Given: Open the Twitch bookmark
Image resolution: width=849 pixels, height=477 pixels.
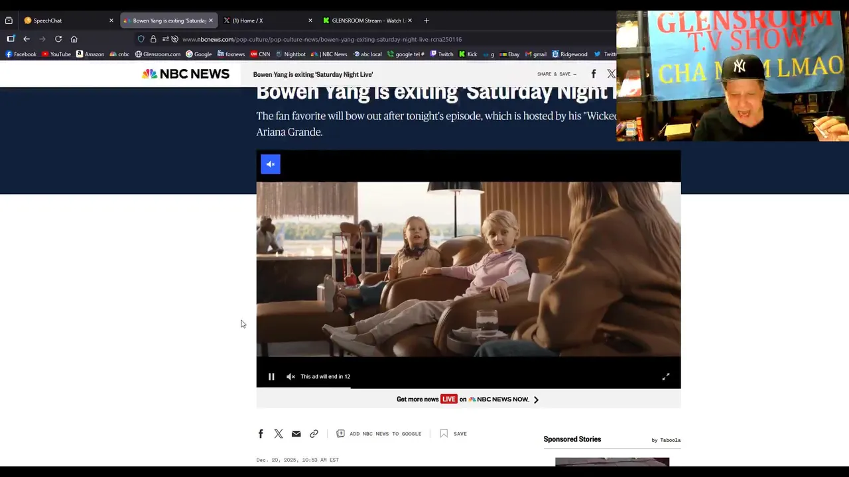Looking at the screenshot, I should pyautogui.click(x=442, y=54).
